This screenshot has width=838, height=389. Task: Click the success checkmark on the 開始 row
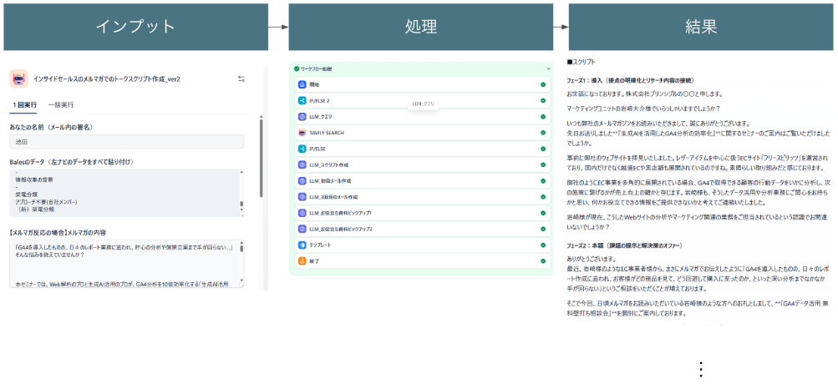[x=543, y=85]
